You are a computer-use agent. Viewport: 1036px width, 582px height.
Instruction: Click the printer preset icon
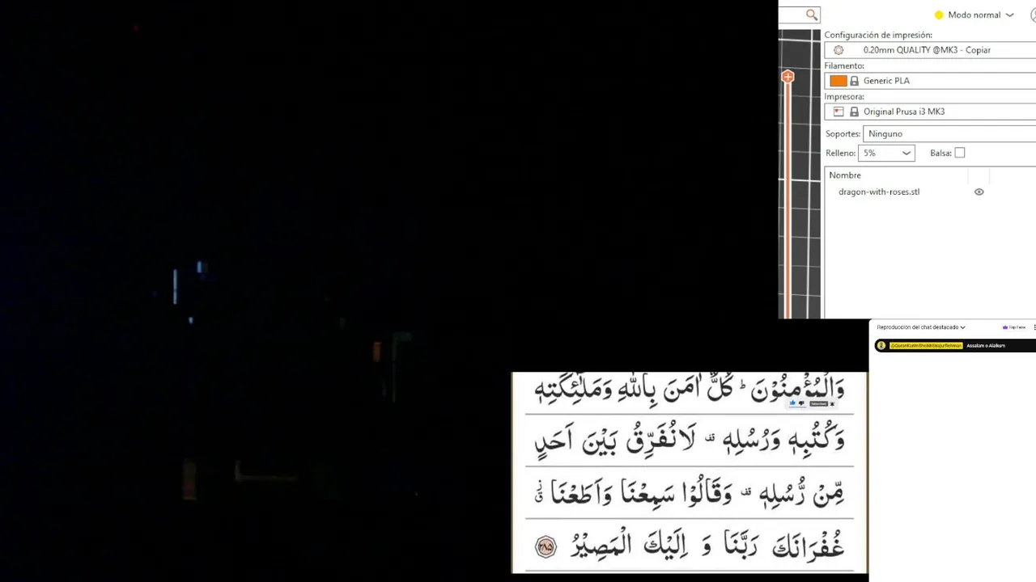pyautogui.click(x=839, y=112)
